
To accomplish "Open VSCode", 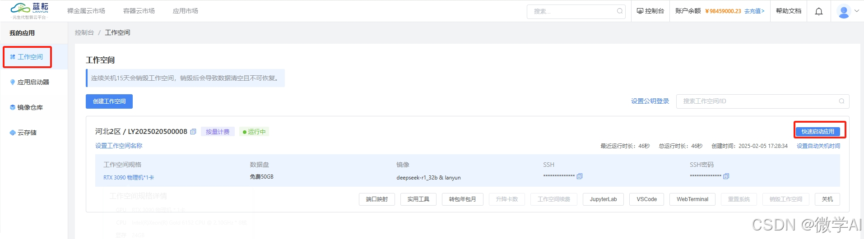I will click(x=647, y=199).
